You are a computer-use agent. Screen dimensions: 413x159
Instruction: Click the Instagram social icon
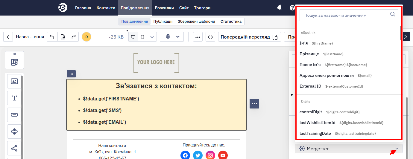point(210,155)
